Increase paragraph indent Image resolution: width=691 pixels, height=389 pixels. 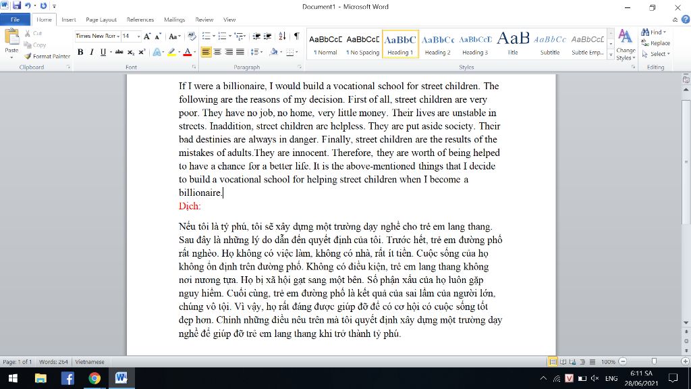pyautogui.click(x=267, y=36)
